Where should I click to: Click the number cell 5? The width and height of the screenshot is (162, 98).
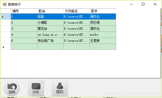(x=24, y=41)
